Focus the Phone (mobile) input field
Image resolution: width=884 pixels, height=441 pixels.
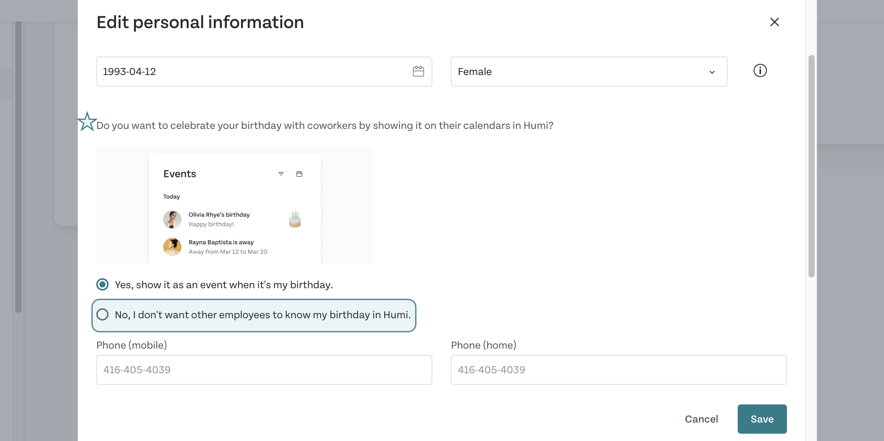click(264, 369)
